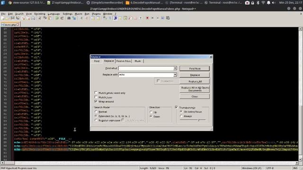Click the Zoom In toolbar icon
303x170 pixels.
coord(81,18)
